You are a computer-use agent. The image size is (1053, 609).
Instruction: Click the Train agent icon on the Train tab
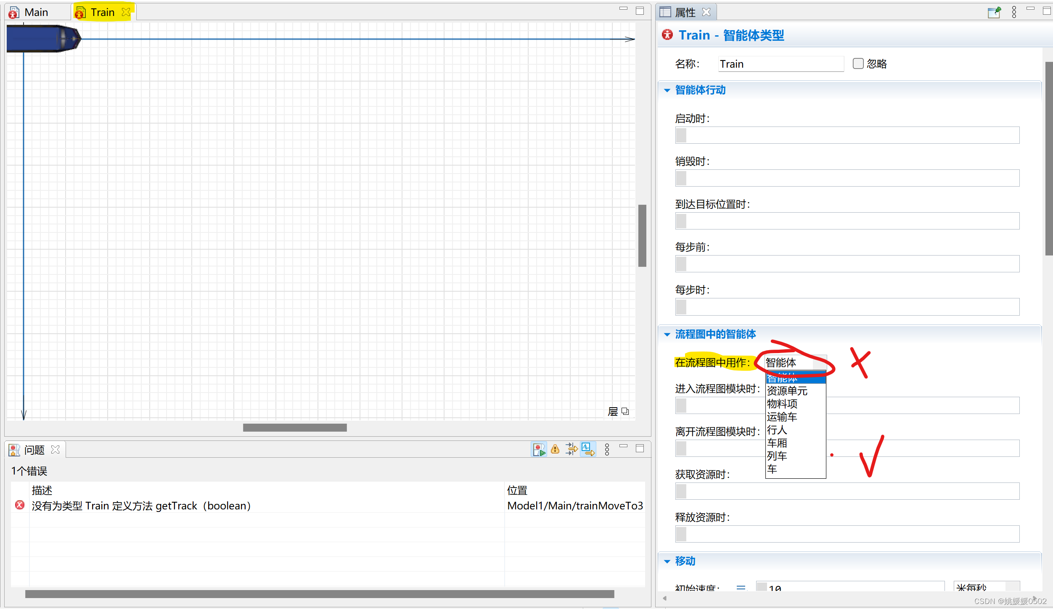(80, 12)
